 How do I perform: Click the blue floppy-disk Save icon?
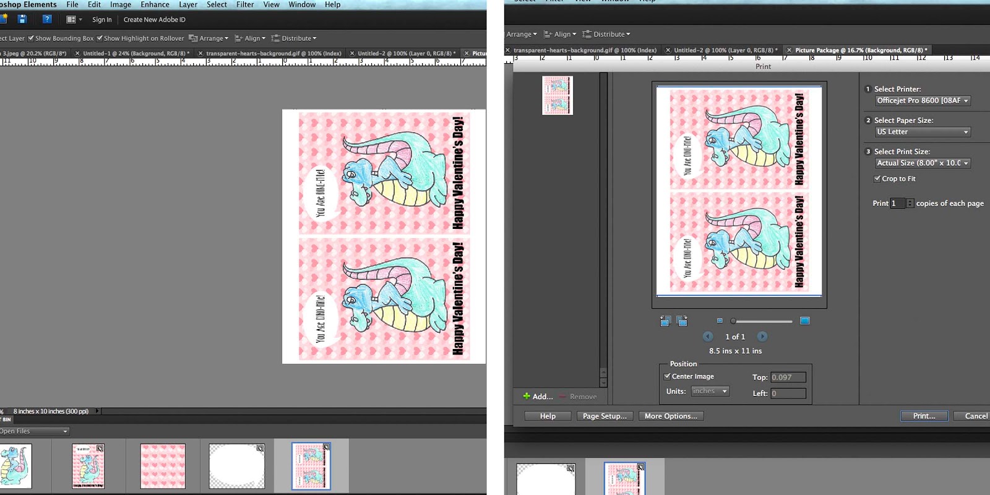click(22, 19)
